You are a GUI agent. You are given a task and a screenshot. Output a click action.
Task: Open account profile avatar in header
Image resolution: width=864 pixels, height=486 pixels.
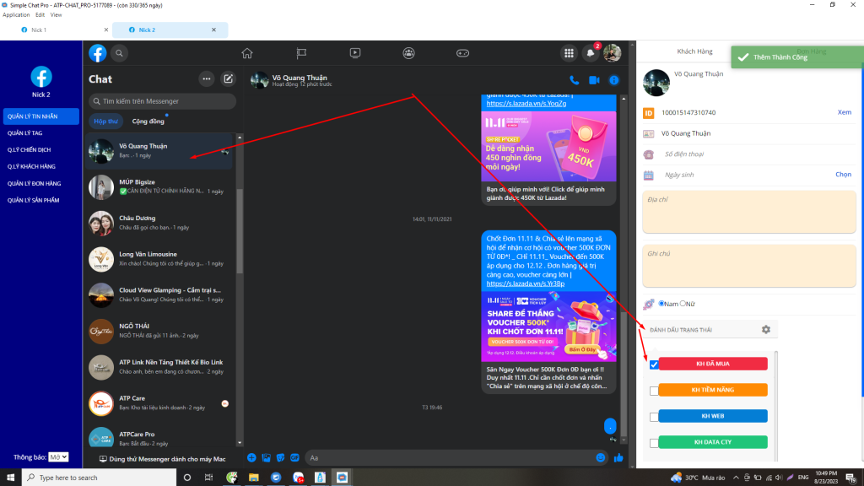(x=612, y=53)
